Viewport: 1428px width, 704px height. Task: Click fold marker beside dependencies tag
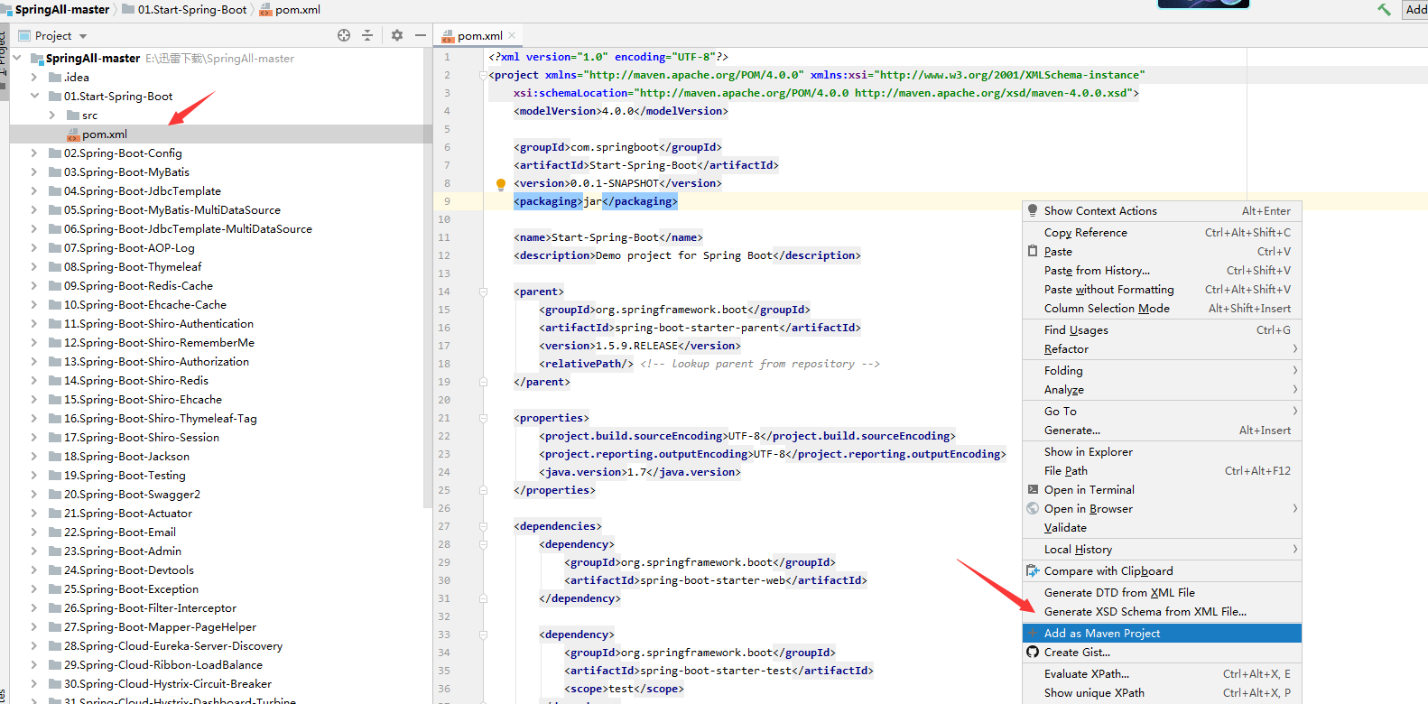click(483, 526)
